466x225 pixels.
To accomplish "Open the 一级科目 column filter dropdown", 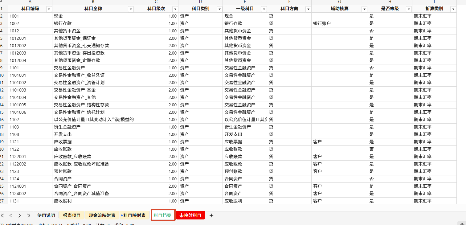I will pos(264,9).
